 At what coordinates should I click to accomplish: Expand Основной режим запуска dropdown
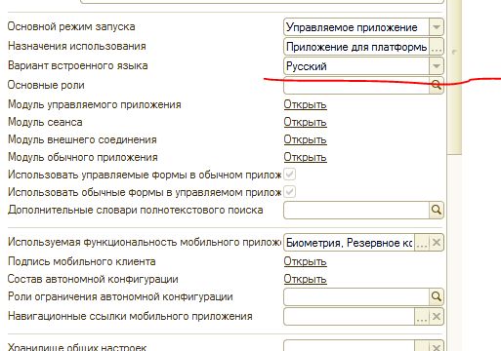tap(437, 27)
